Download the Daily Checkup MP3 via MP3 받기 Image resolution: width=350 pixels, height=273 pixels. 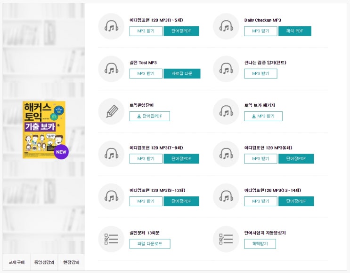[x=260, y=31]
